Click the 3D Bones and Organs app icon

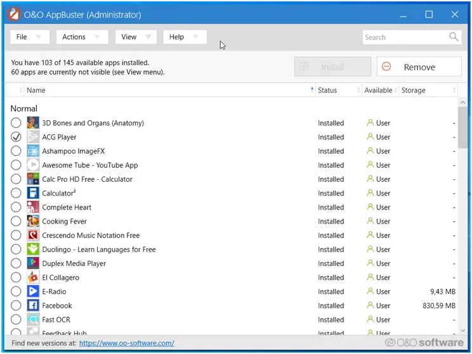[x=33, y=123]
